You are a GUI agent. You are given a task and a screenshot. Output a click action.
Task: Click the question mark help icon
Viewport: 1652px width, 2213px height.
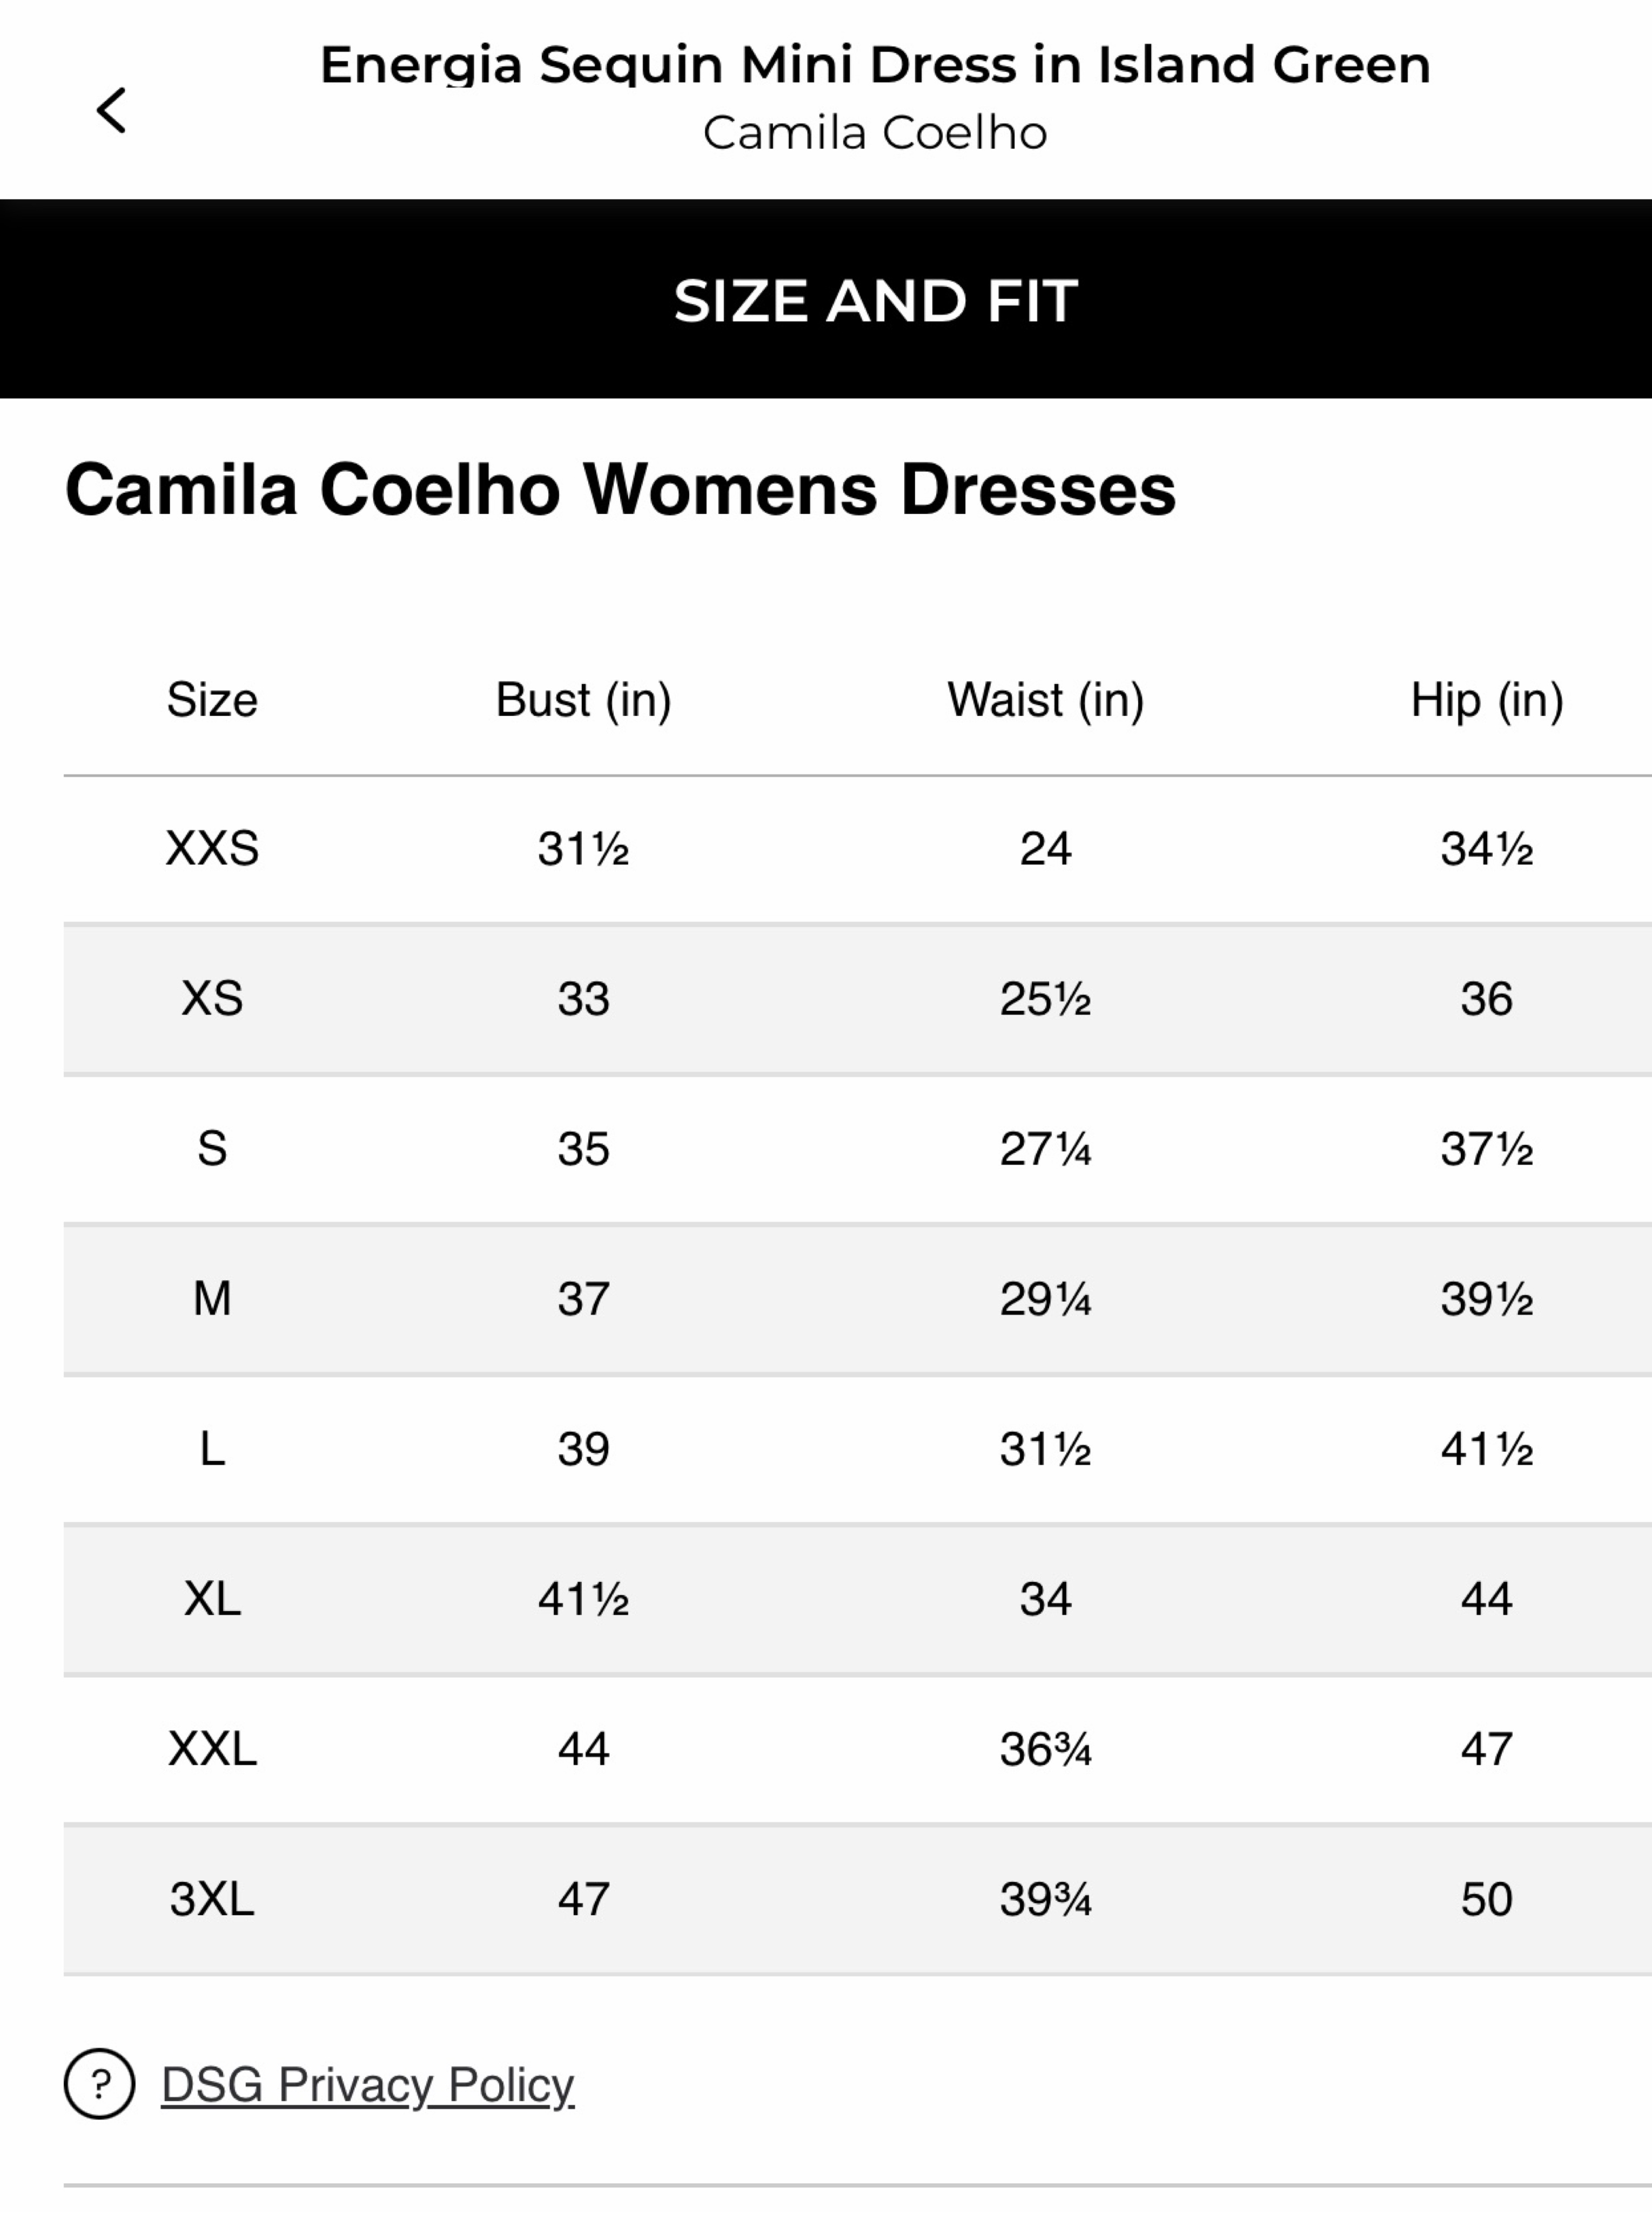99,2084
